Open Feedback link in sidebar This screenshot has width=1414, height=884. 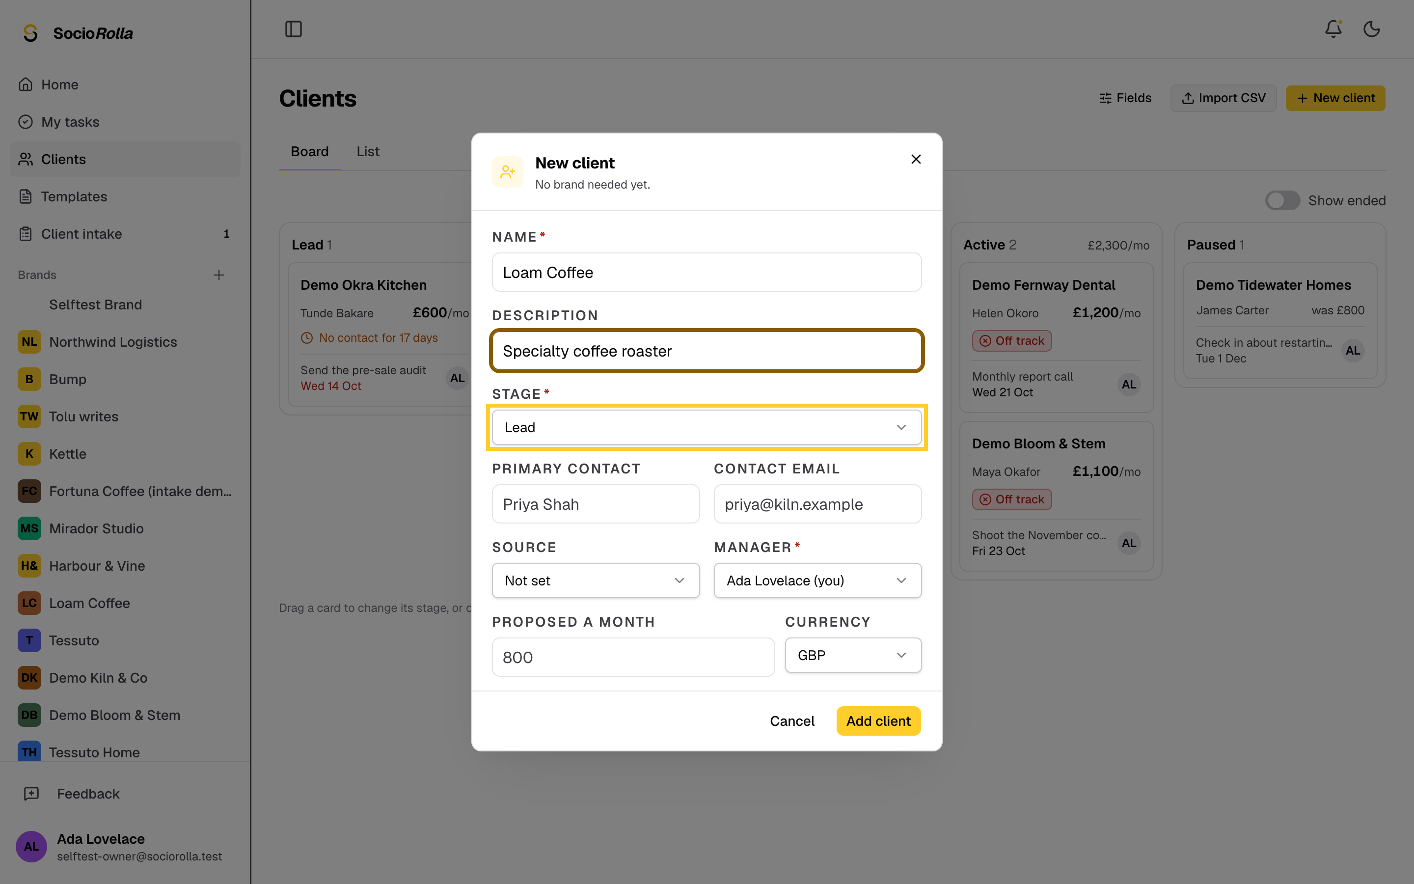coord(125,793)
